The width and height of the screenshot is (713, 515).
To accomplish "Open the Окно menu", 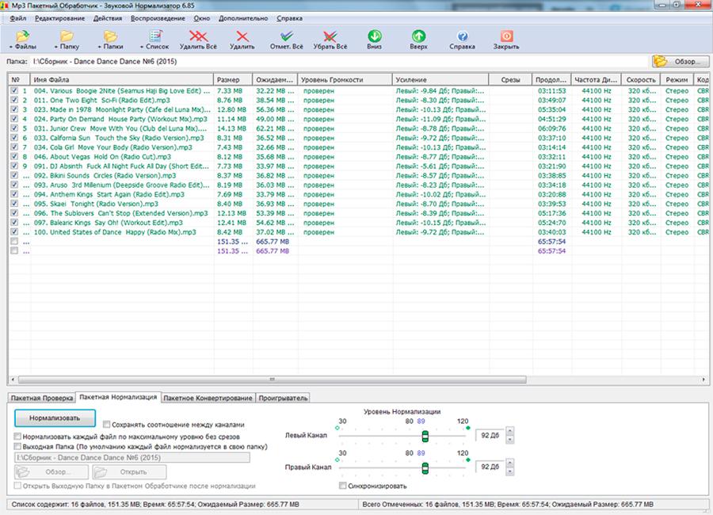I will 202,19.
